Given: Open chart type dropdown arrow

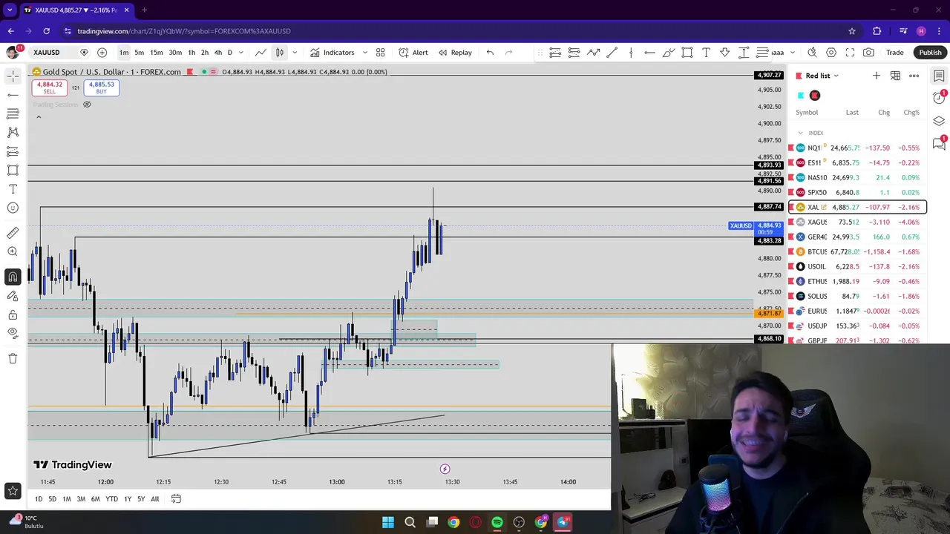Looking at the screenshot, I should coord(295,53).
